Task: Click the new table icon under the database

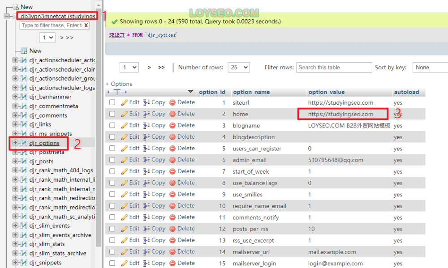Action: tap(24, 51)
